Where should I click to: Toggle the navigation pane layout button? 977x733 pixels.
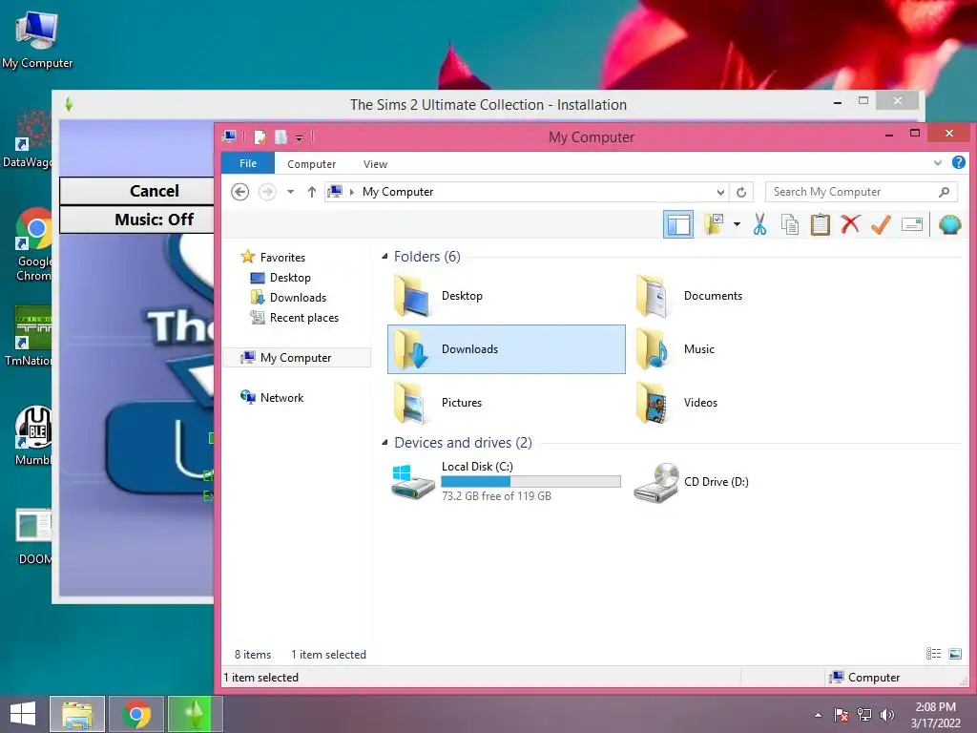pyautogui.click(x=678, y=224)
